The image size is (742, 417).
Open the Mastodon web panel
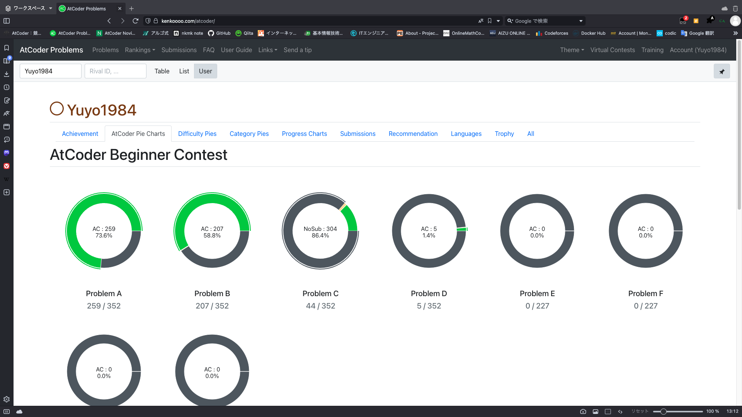click(7, 153)
